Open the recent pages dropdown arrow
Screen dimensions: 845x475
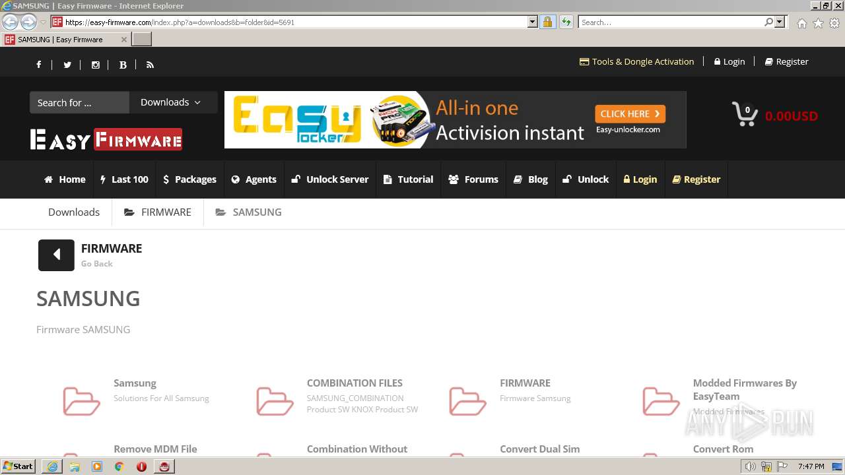(x=43, y=22)
